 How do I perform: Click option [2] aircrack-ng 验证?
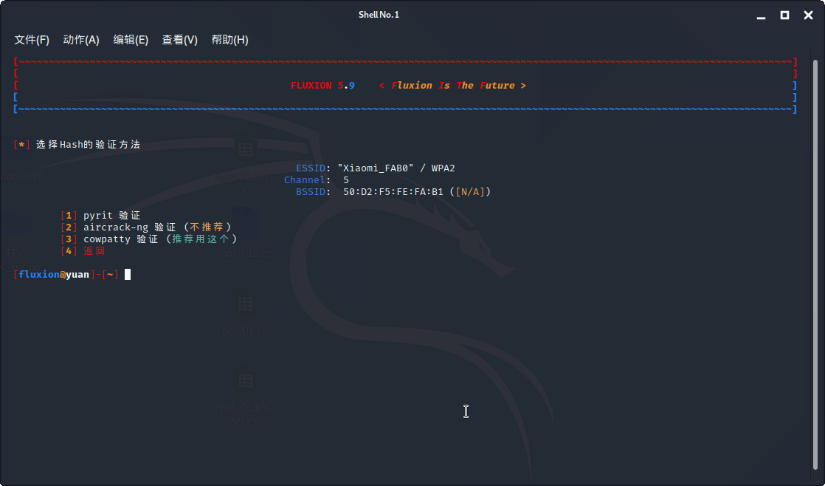(x=146, y=227)
